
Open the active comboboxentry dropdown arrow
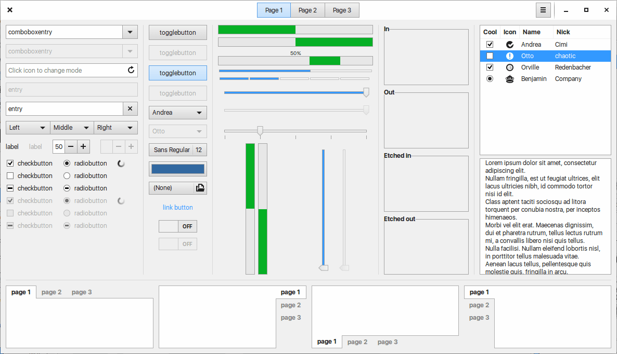[x=130, y=32]
